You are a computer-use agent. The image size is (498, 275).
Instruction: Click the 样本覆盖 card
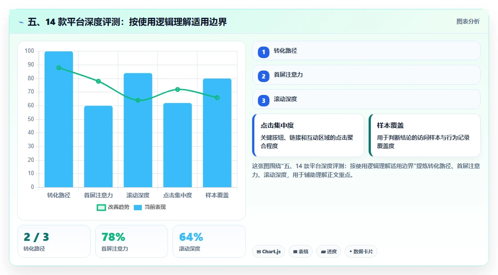tap(424, 135)
